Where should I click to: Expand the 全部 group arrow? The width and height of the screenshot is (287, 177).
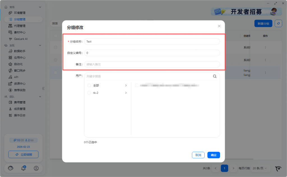pos(126,85)
